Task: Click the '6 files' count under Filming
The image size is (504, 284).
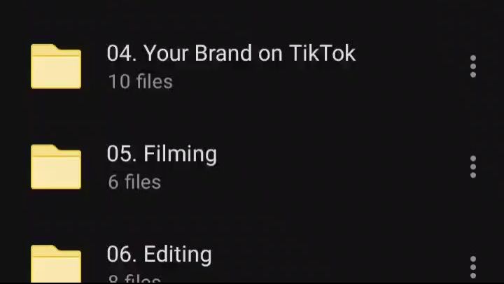Action: click(x=134, y=182)
